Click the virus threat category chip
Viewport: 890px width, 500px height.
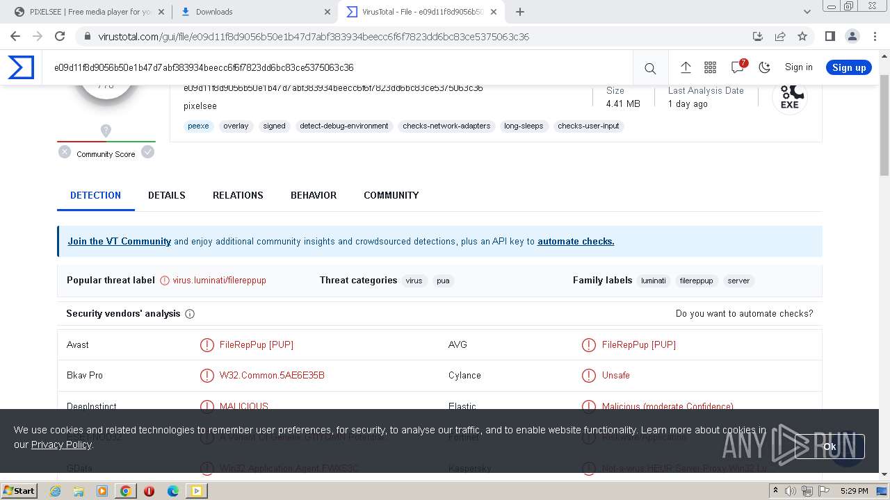pyautogui.click(x=414, y=281)
